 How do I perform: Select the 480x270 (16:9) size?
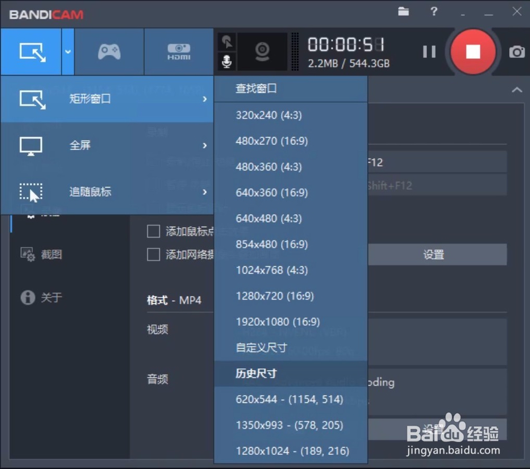(x=290, y=141)
